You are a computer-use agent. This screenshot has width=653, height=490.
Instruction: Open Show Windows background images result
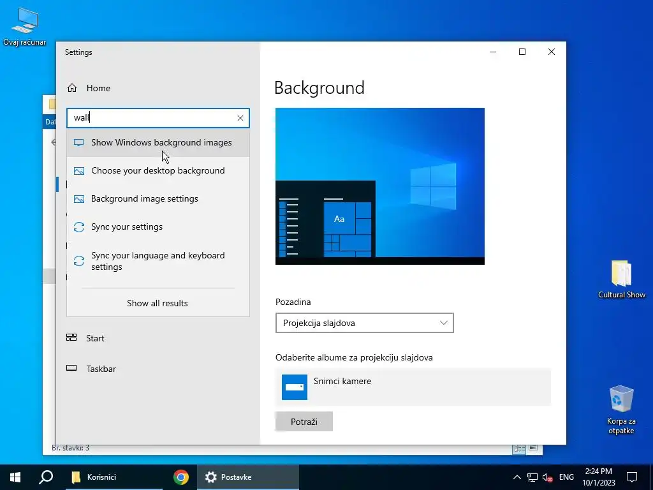pyautogui.click(x=158, y=142)
